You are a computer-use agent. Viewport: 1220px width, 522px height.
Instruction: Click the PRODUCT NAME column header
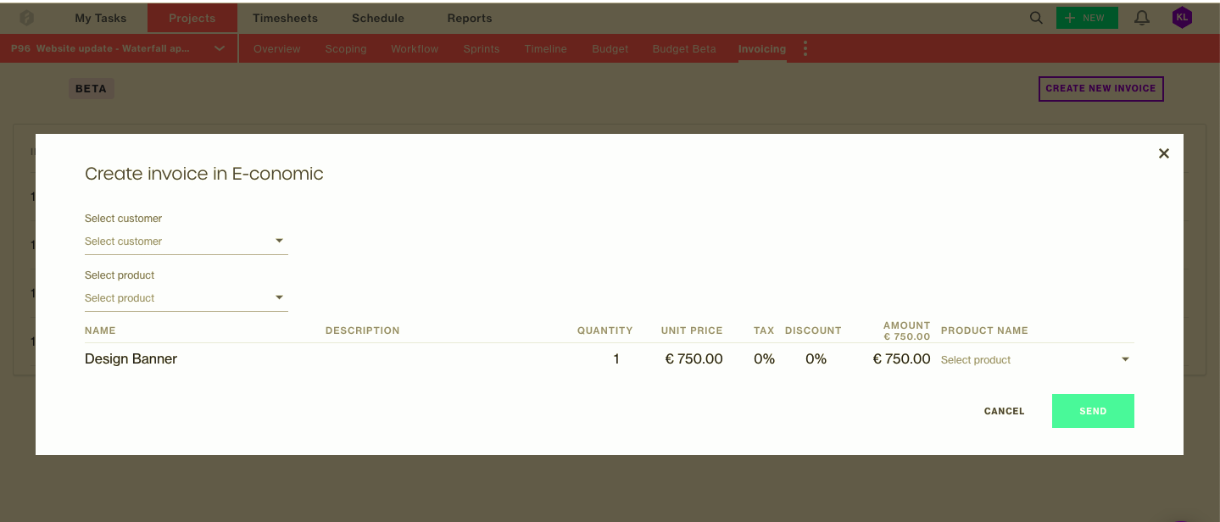984,330
